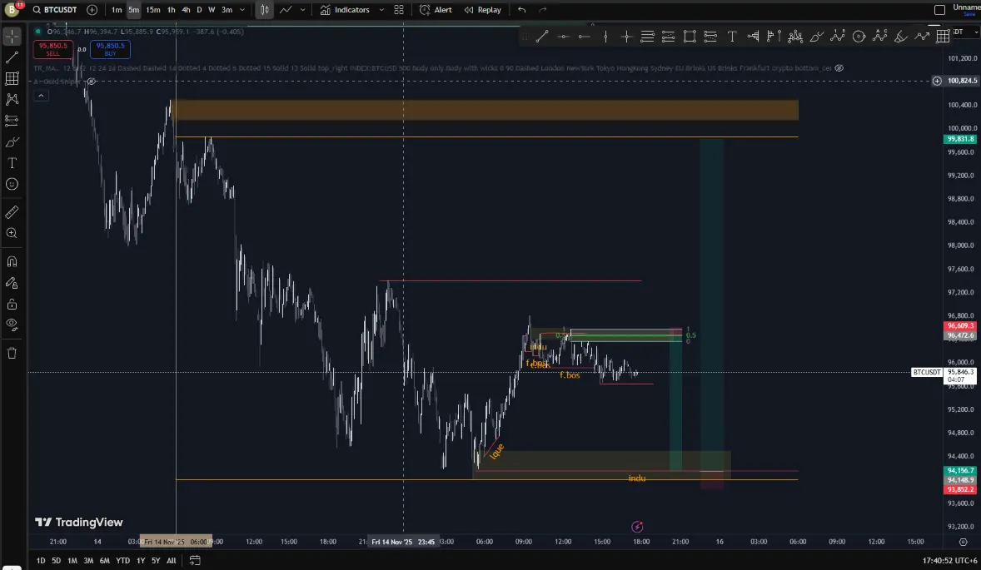Remove drawings with trash icon

click(12, 353)
